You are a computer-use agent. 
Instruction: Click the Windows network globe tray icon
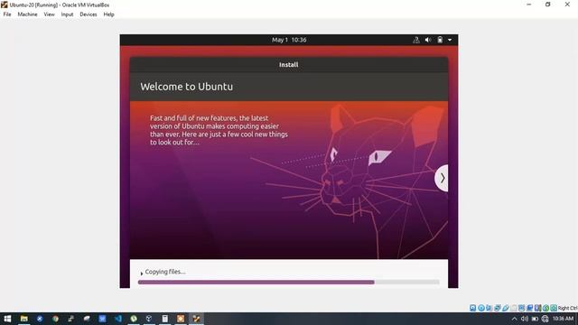545,319
